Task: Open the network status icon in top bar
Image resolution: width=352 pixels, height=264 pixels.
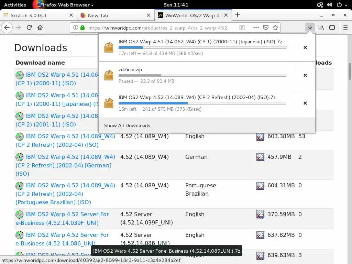Action: (320, 5)
